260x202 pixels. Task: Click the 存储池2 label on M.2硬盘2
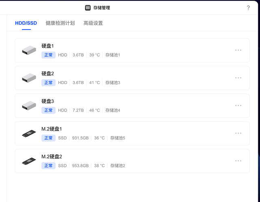[x=118, y=166]
